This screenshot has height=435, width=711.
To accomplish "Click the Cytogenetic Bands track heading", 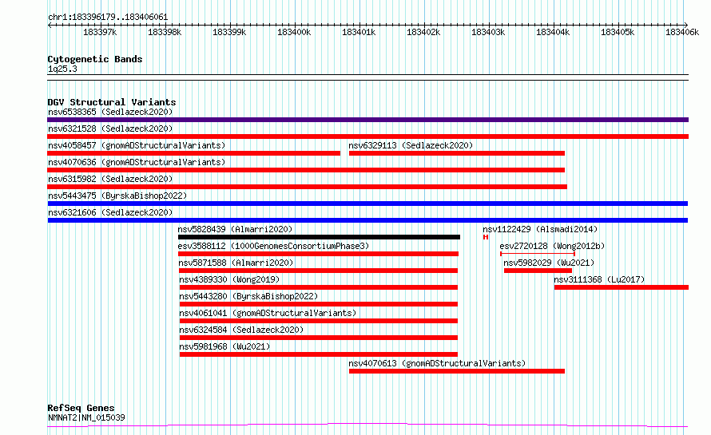I will (x=95, y=59).
